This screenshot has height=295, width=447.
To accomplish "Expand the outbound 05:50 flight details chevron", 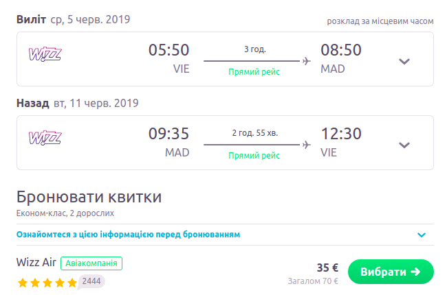I will [404, 61].
